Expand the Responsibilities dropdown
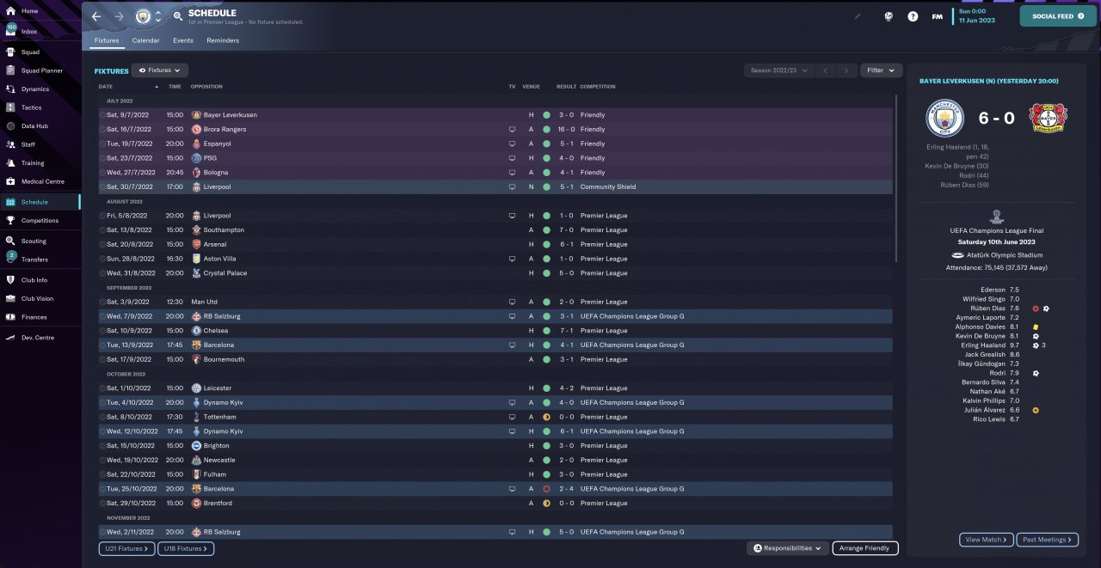 click(787, 548)
